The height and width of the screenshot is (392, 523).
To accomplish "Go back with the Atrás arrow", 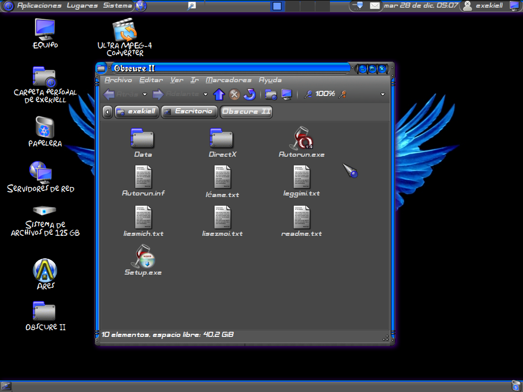I will pyautogui.click(x=121, y=94).
